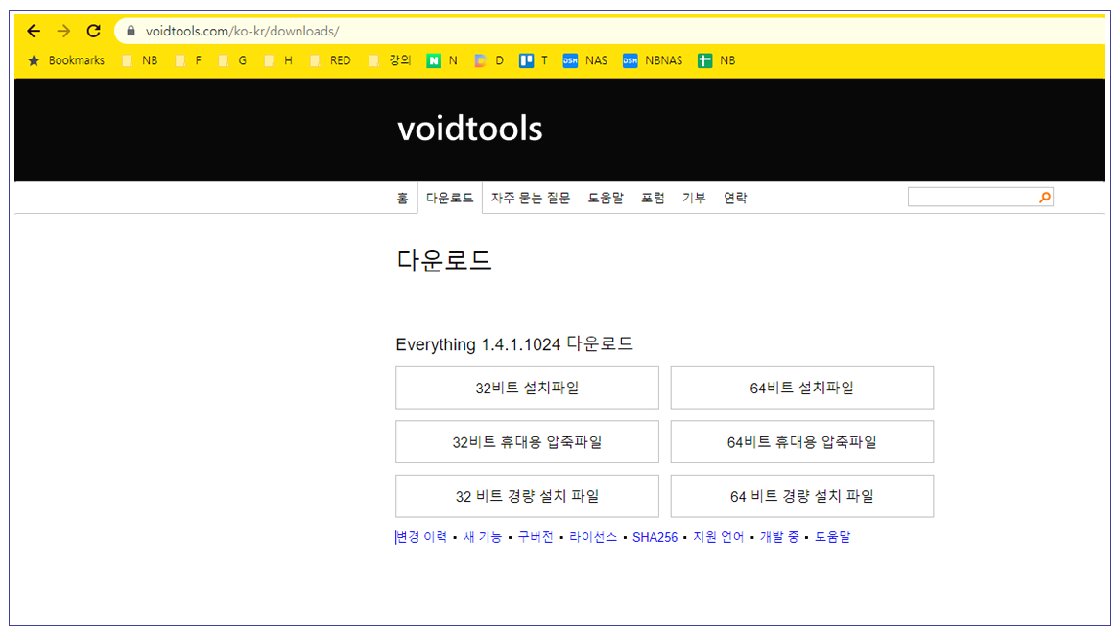Open the G bookmark folder

click(233, 60)
